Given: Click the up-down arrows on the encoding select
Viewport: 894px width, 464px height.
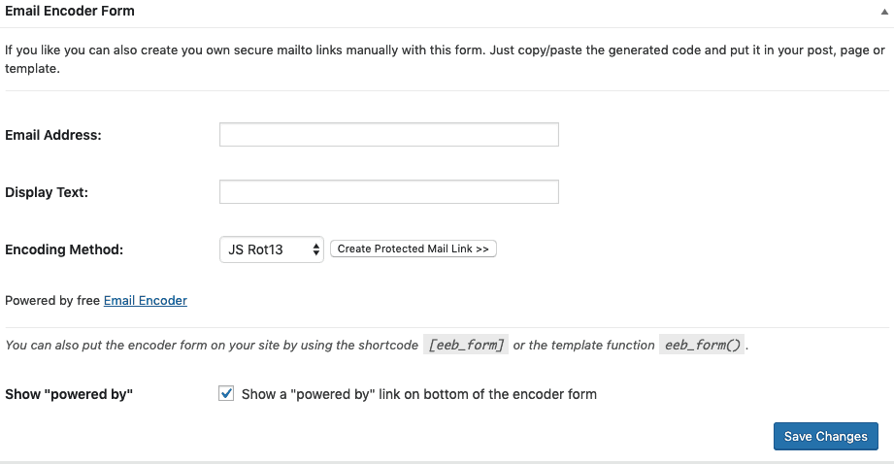Looking at the screenshot, I should coord(315,249).
